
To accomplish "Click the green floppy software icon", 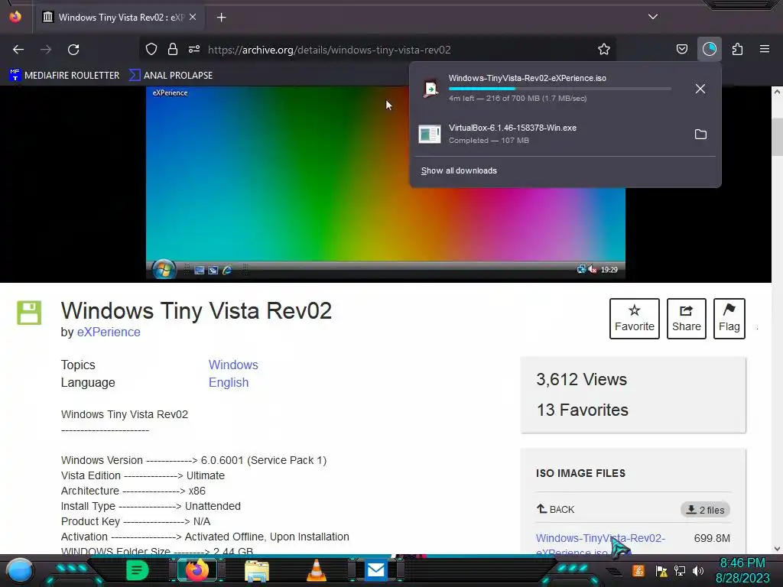I will point(29,313).
